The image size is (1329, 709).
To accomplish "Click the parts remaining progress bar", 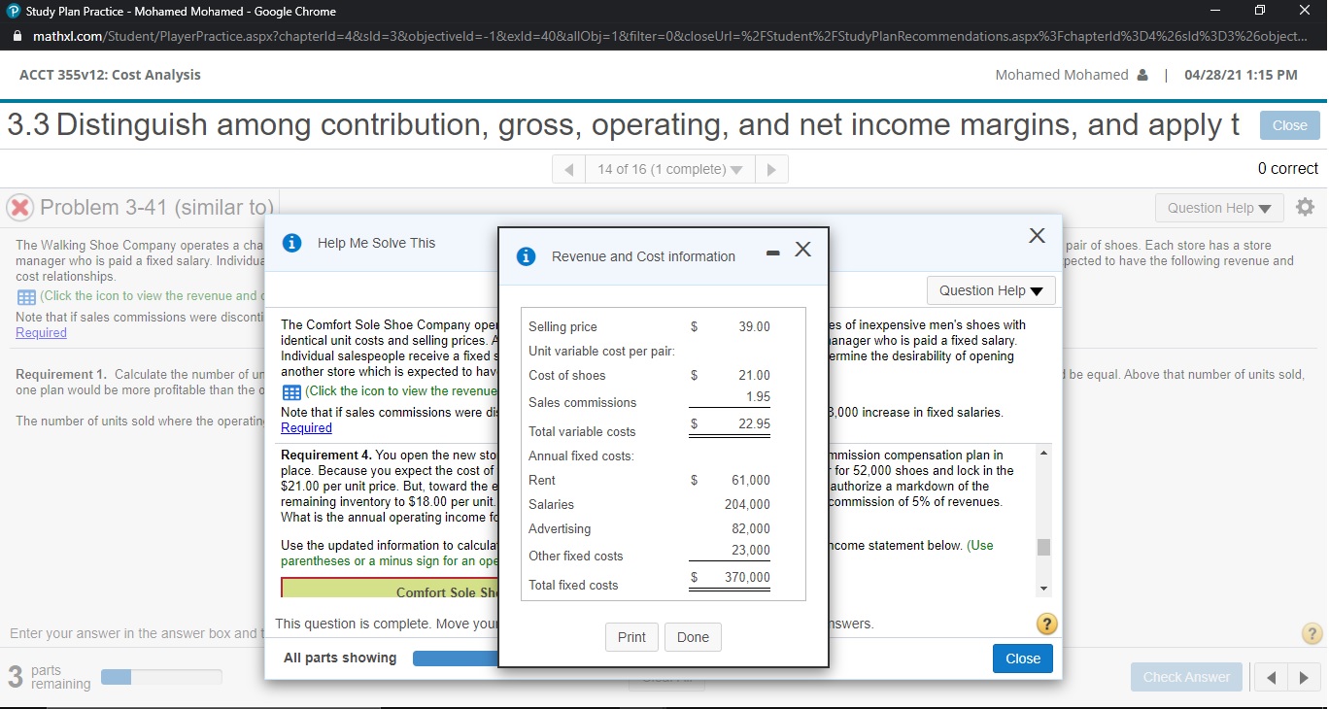I will 161,677.
